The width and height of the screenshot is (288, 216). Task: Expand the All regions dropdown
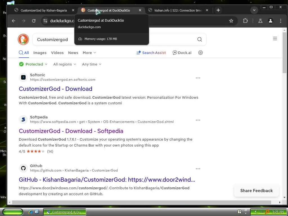point(64,64)
